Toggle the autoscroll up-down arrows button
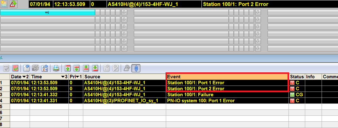338x128 pixels. (x=136, y=69)
